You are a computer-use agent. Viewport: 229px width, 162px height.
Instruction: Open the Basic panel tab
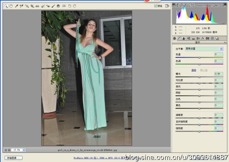(174, 39)
